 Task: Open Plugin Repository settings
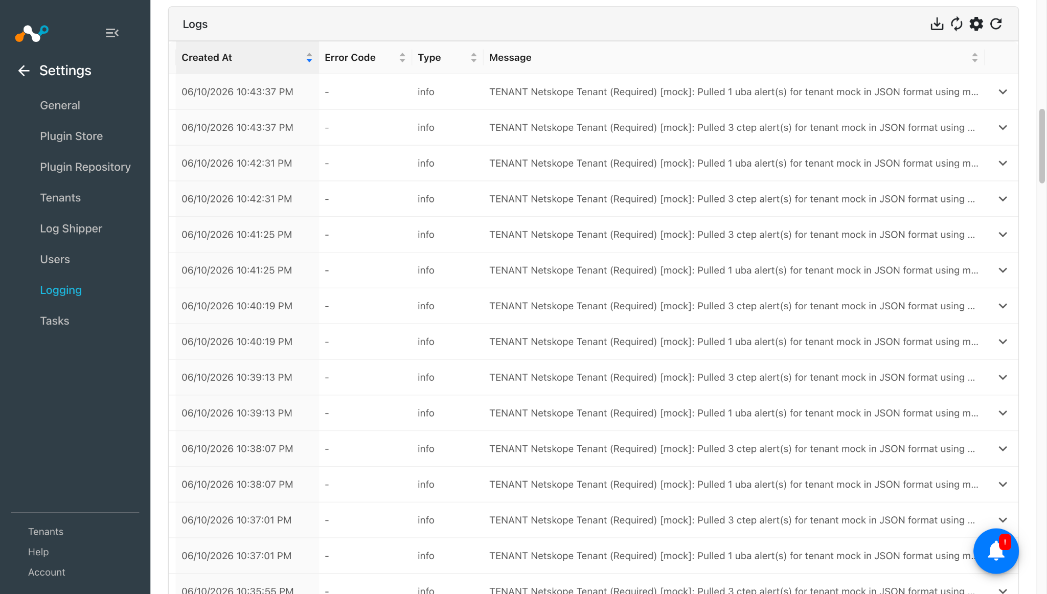coord(85,167)
